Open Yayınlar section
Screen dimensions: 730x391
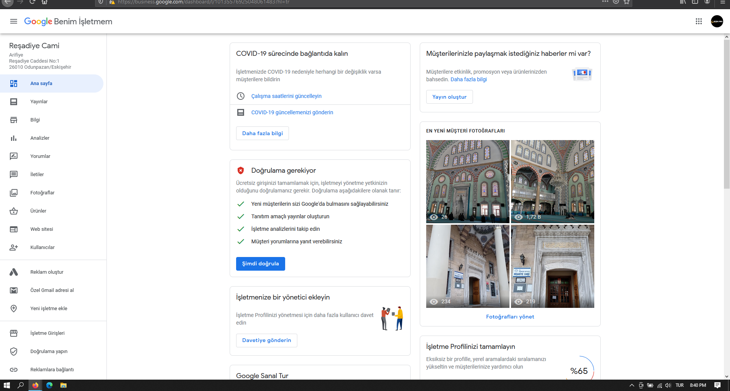click(x=52, y=102)
